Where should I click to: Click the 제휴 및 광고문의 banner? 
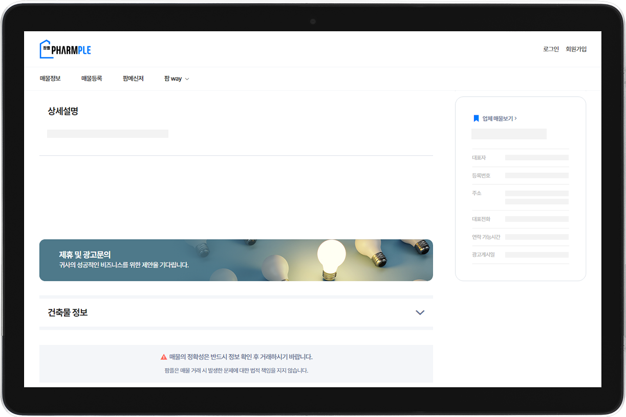click(236, 260)
